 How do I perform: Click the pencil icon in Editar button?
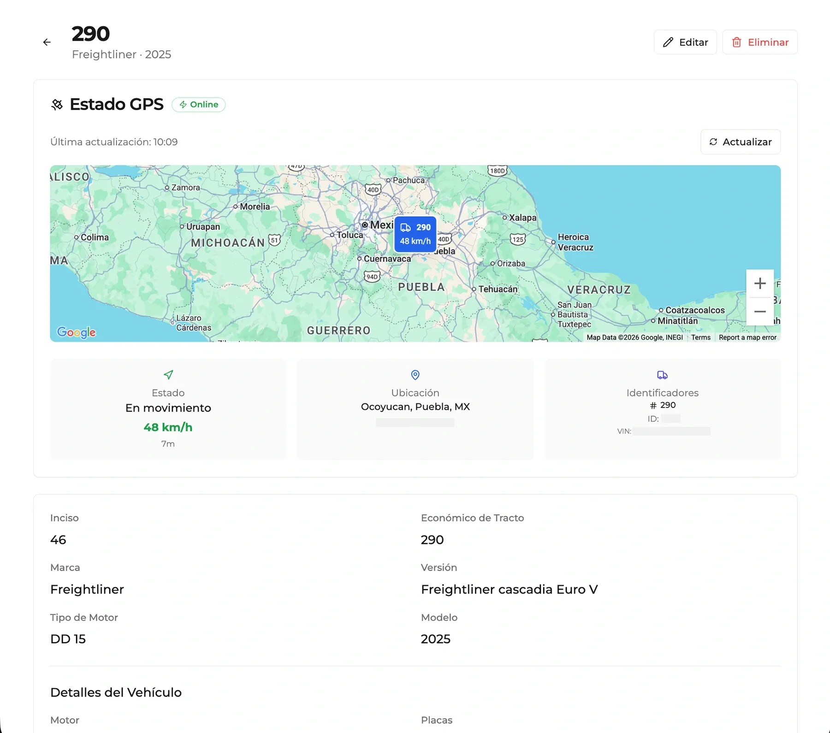668,42
